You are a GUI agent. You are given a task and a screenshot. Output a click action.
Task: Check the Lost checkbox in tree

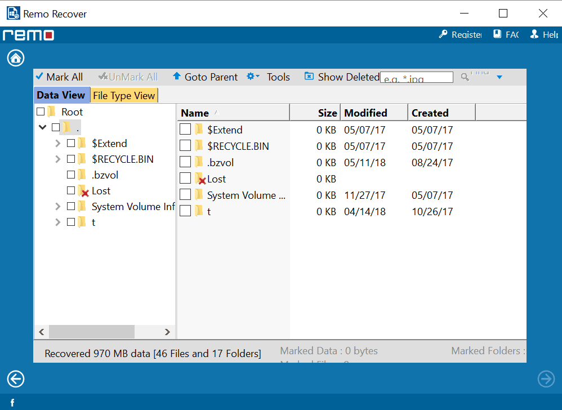point(71,190)
